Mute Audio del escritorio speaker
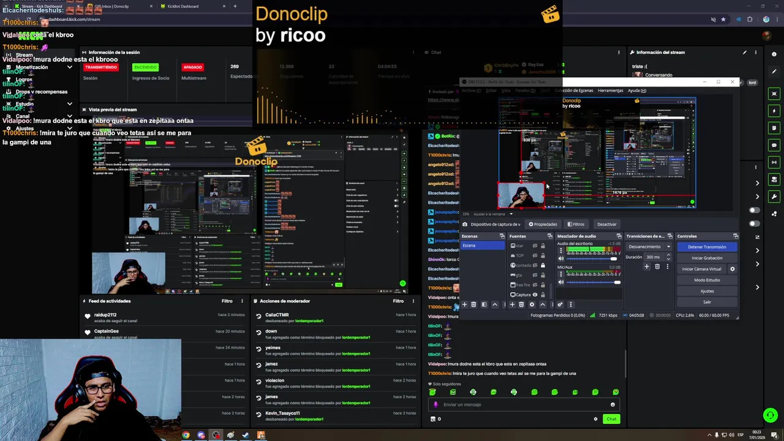 tap(561, 258)
